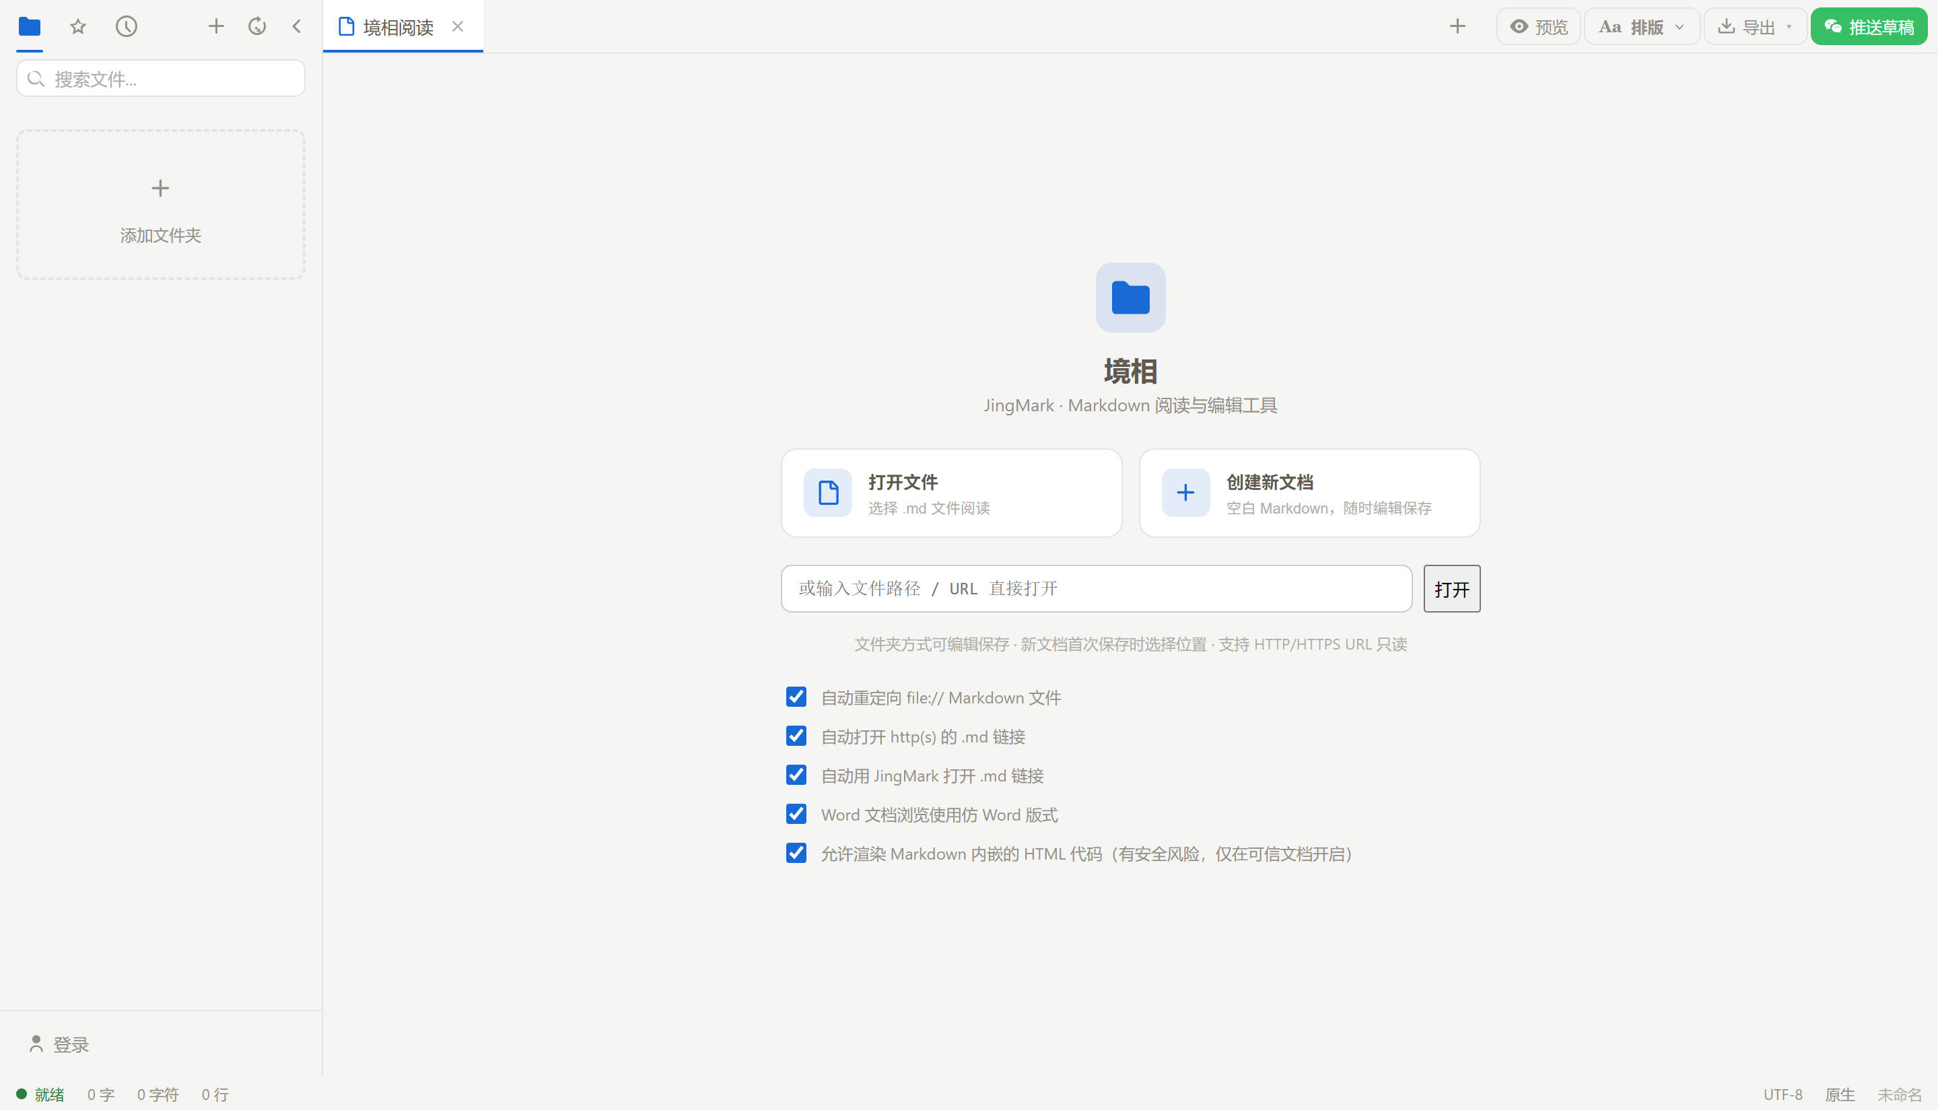Click the magnifier icon in search box
The width and height of the screenshot is (1938, 1110).
[36, 79]
